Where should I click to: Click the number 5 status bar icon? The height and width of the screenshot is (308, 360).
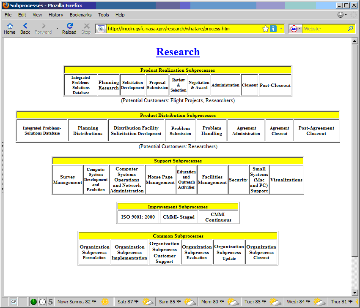point(50,302)
